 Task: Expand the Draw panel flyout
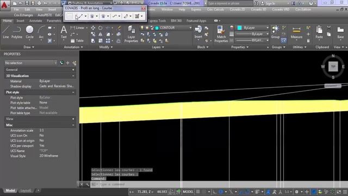[x=29, y=47]
